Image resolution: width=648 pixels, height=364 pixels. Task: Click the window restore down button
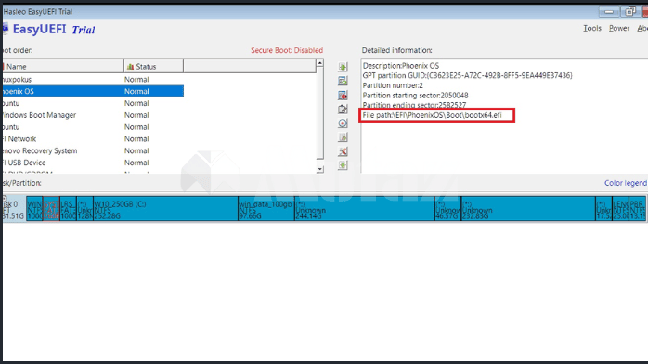pyautogui.click(x=629, y=11)
